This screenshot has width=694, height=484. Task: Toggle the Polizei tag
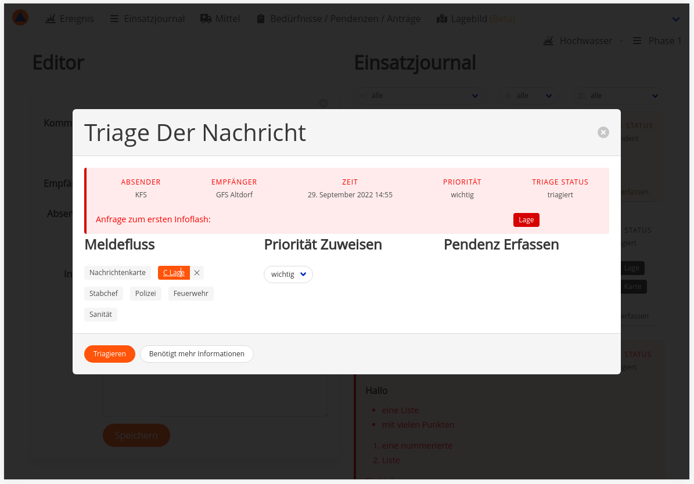click(x=145, y=294)
